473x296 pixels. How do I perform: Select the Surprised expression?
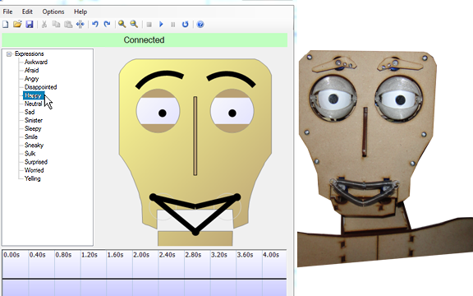click(x=36, y=162)
